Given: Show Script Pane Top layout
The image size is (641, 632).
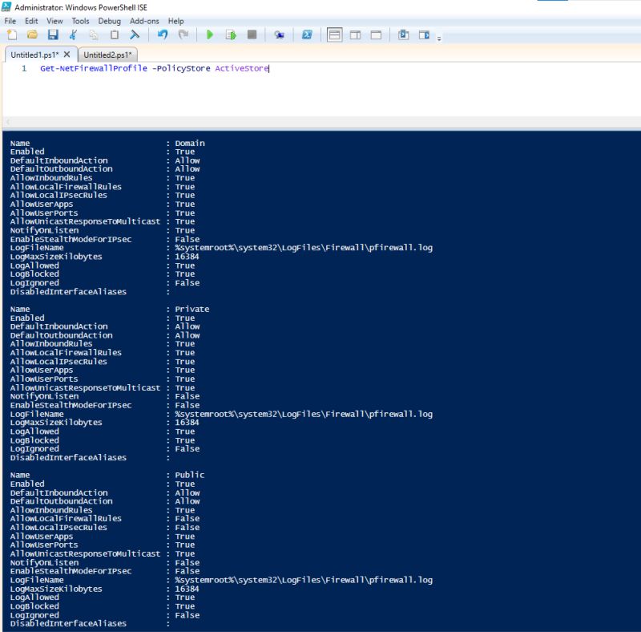Looking at the screenshot, I should [x=334, y=34].
